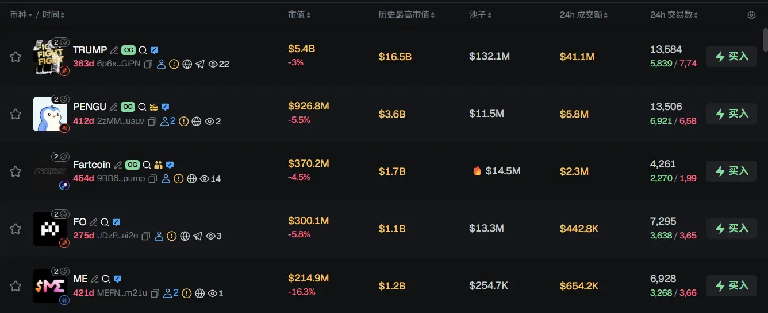Sort by 市值 column header
Viewport: 768px width, 313px height.
299,15
